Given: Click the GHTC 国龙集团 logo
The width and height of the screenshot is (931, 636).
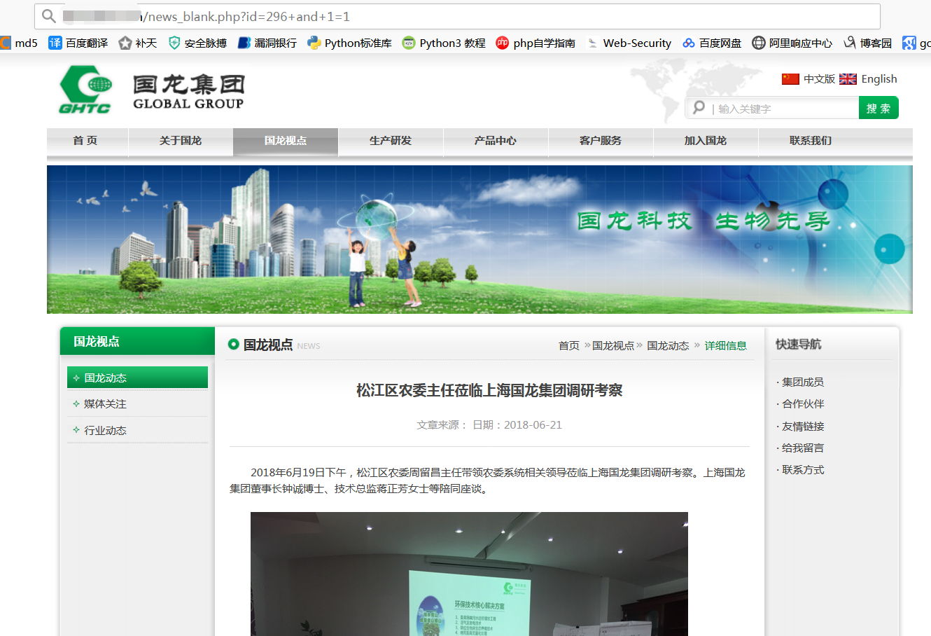Looking at the screenshot, I should pyautogui.click(x=152, y=90).
